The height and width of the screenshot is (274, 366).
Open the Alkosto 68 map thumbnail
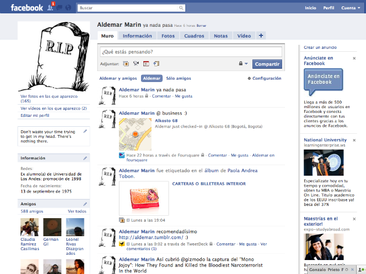(x=135, y=134)
